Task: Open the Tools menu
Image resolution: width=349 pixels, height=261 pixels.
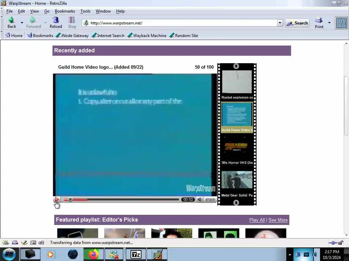Action: [85, 11]
